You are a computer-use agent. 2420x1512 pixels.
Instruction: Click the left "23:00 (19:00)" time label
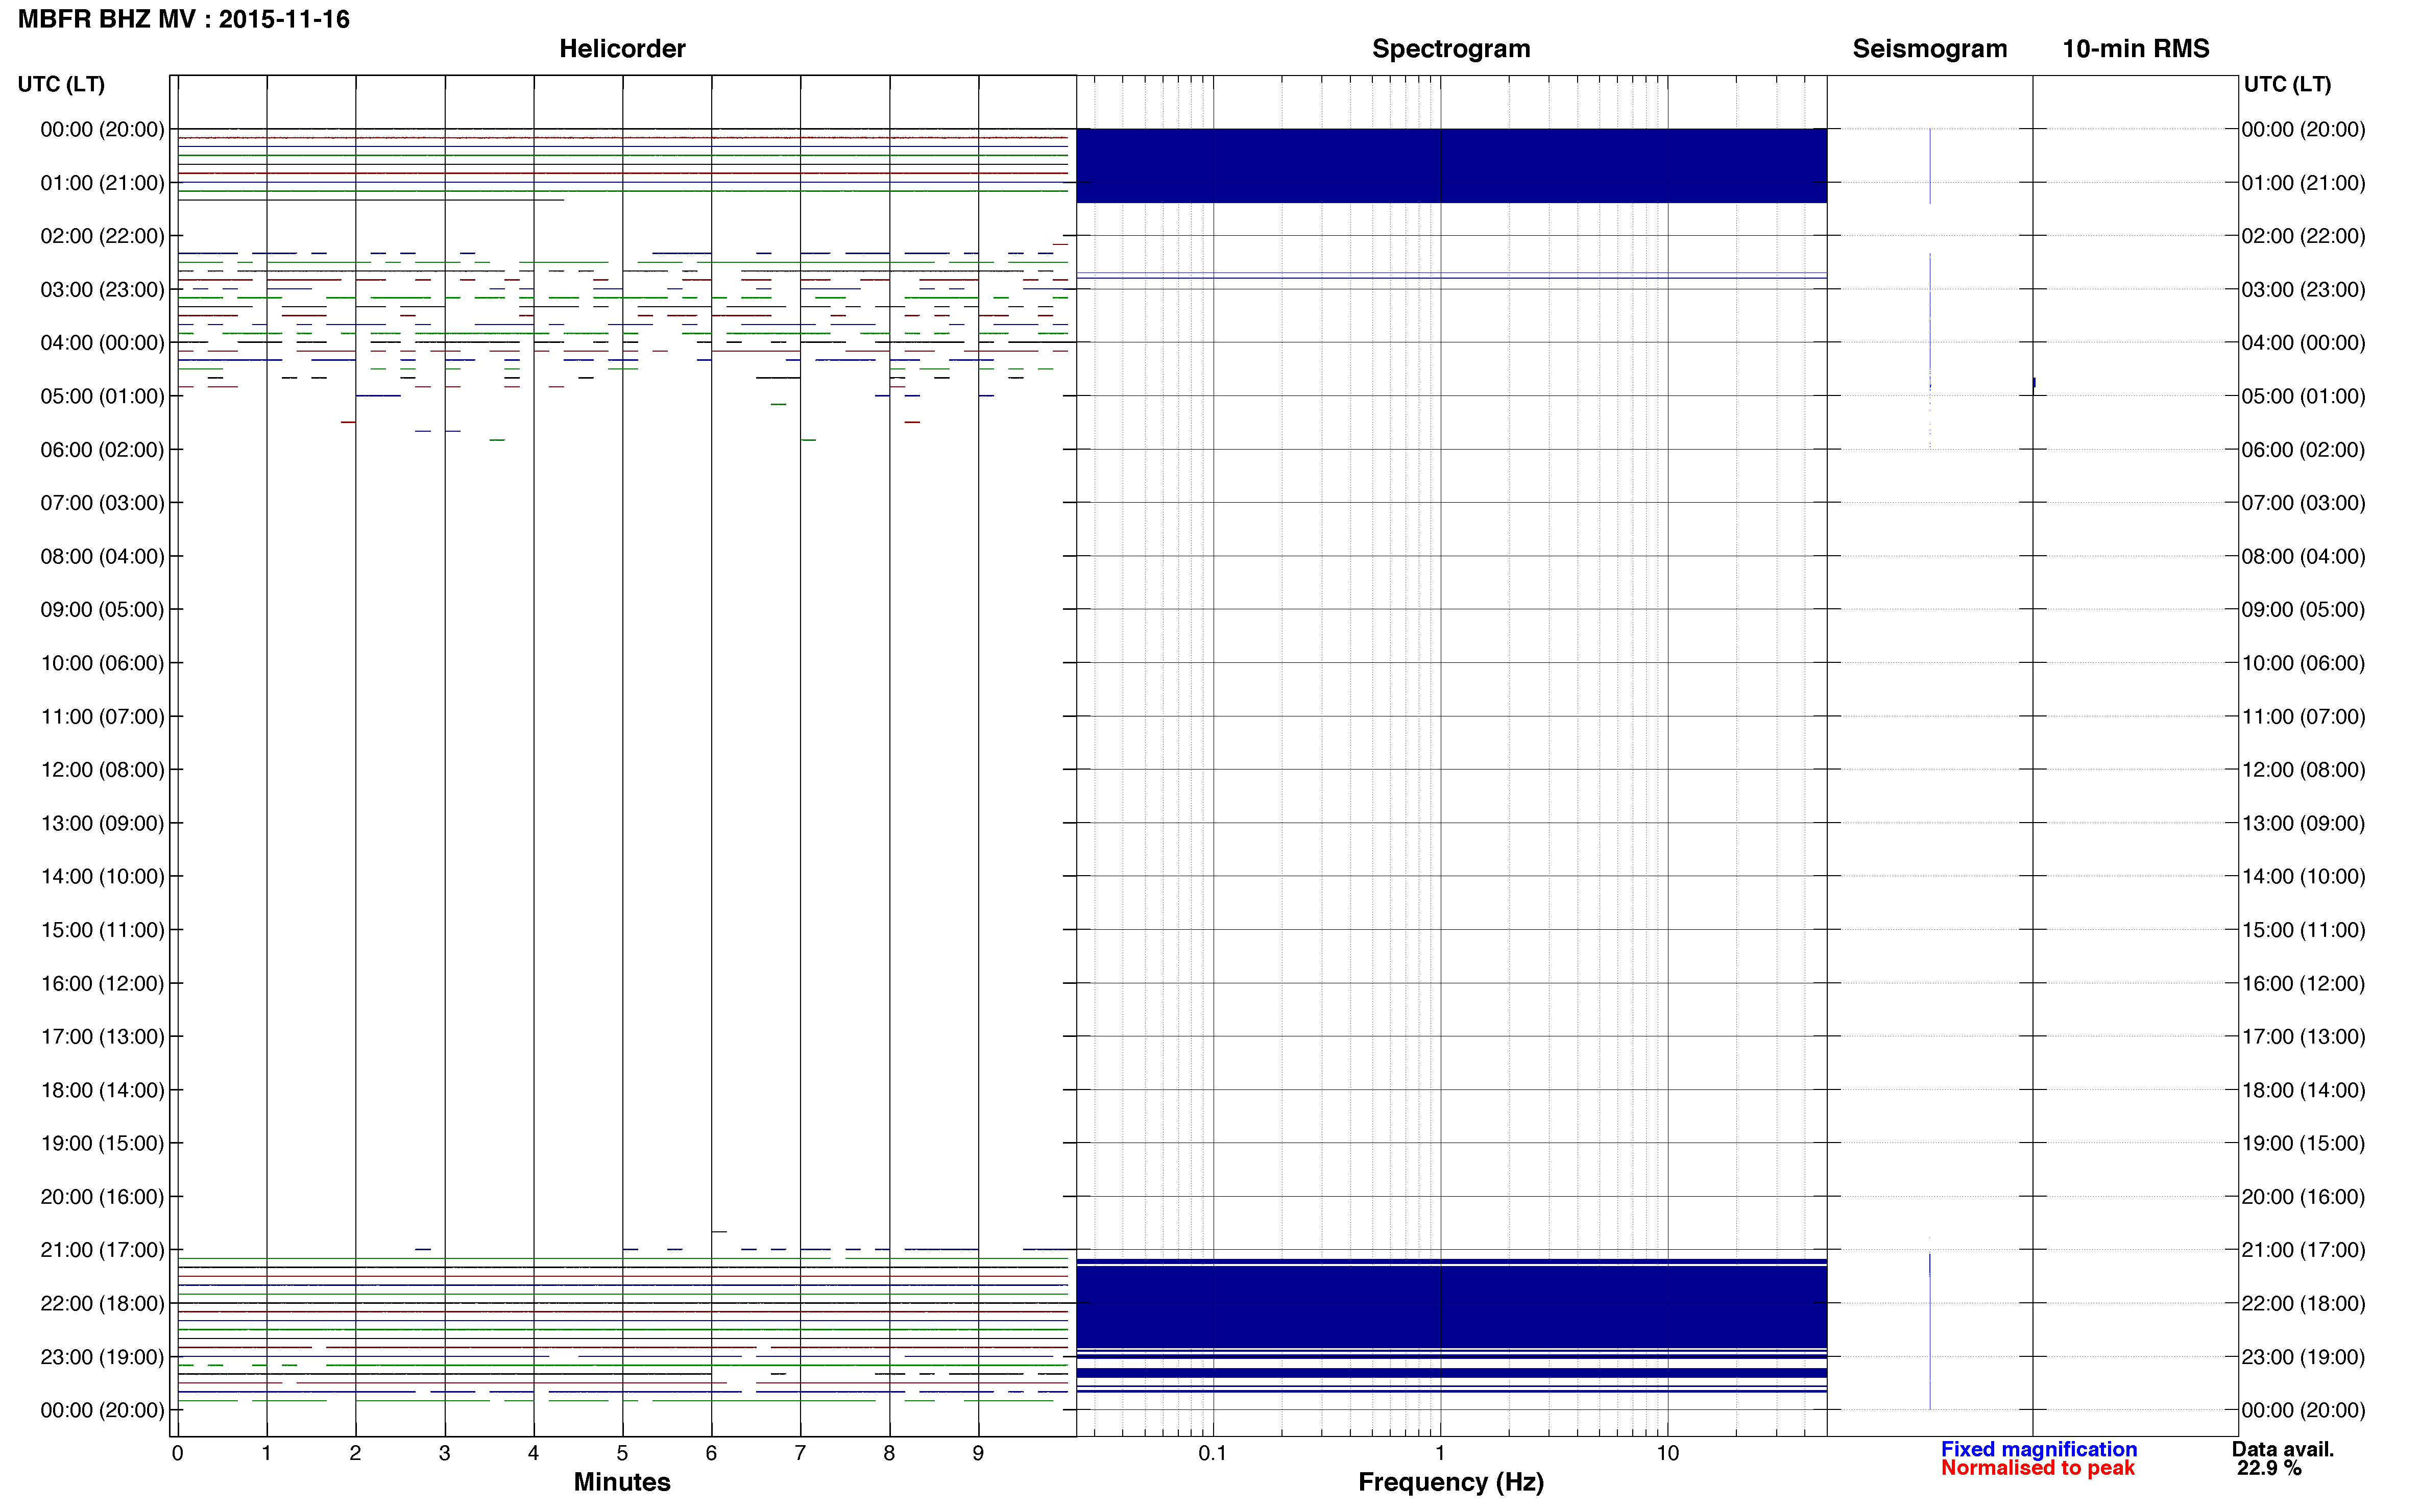pyautogui.click(x=102, y=1357)
